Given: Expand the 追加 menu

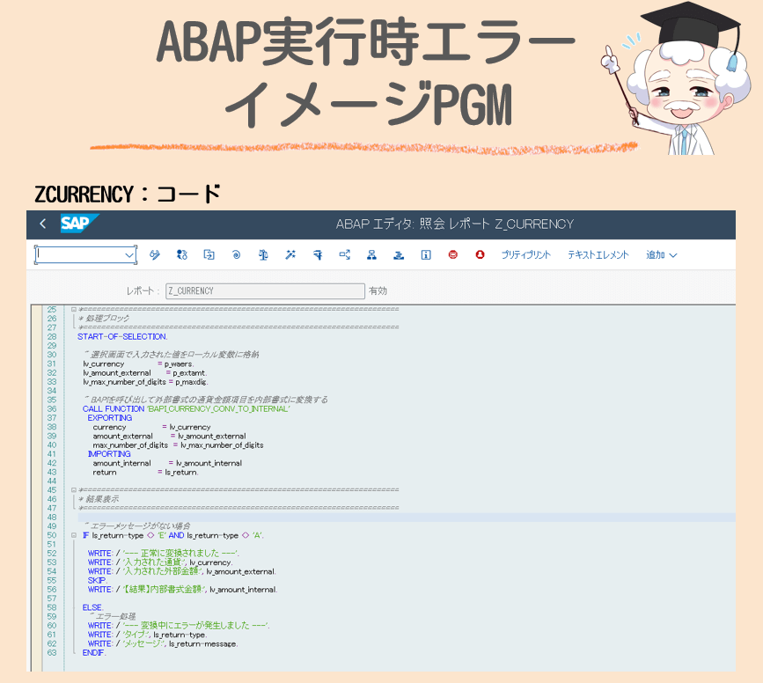Looking at the screenshot, I should coord(661,254).
